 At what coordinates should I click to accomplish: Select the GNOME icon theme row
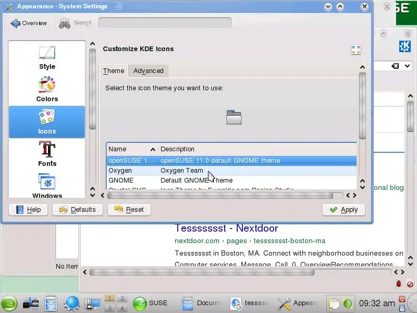(231, 180)
